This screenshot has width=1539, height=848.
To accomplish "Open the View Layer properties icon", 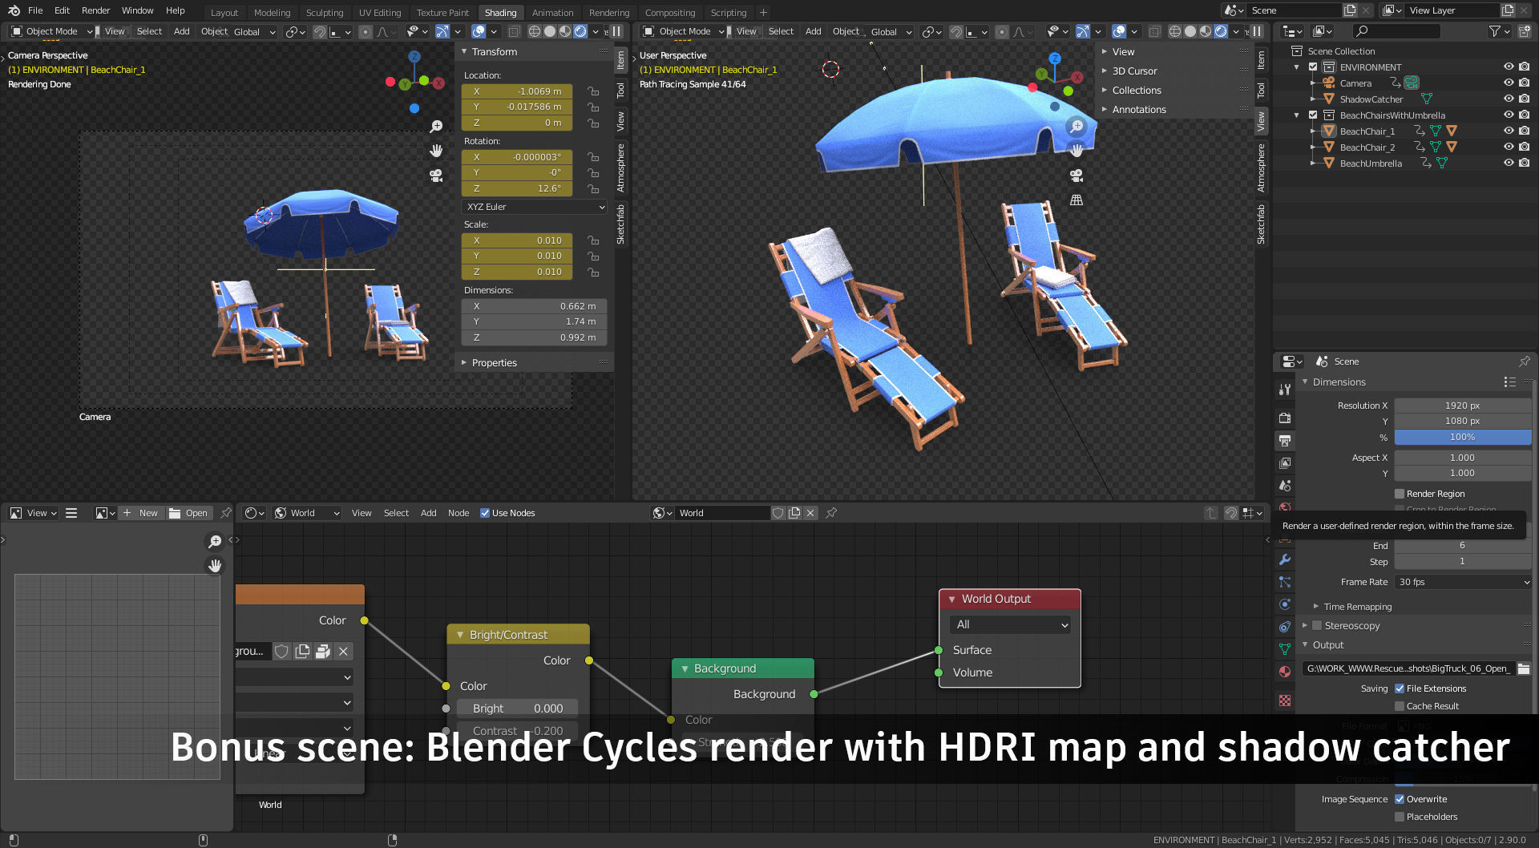I will coord(1285,462).
